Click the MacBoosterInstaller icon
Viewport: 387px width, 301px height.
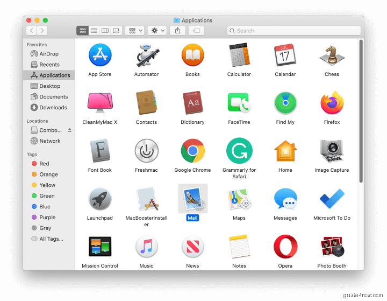(147, 199)
